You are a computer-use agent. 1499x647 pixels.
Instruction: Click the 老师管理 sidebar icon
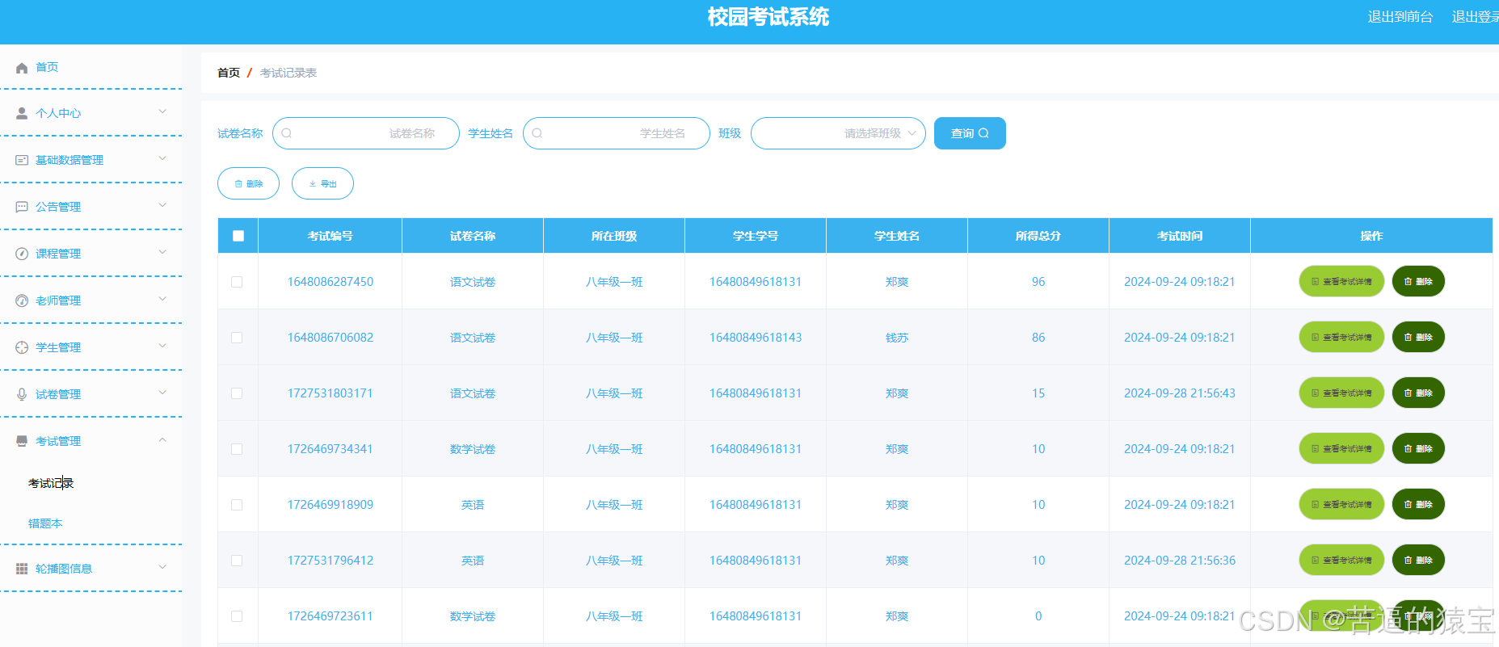click(x=22, y=300)
